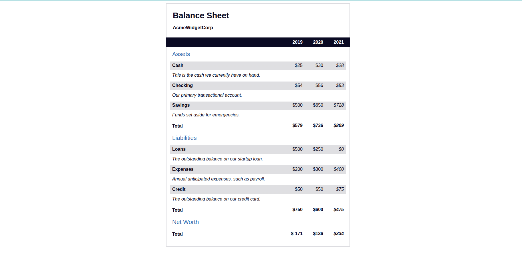The height and width of the screenshot is (254, 522).
Task: Select the Checking row label
Action: pyautogui.click(x=182, y=86)
